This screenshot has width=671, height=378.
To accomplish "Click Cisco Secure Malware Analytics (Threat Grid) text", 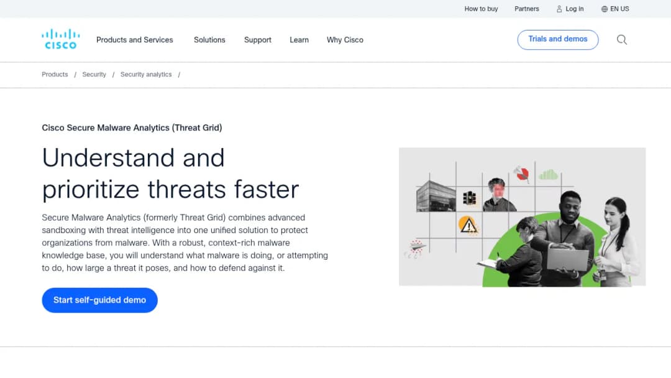I will click(x=132, y=127).
